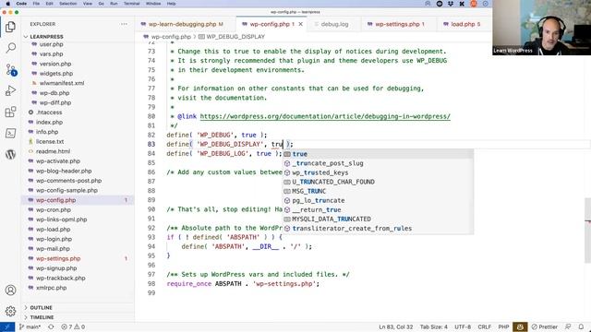This screenshot has height=332, width=591.
Task: Open the File menu
Action: [x=36, y=4]
